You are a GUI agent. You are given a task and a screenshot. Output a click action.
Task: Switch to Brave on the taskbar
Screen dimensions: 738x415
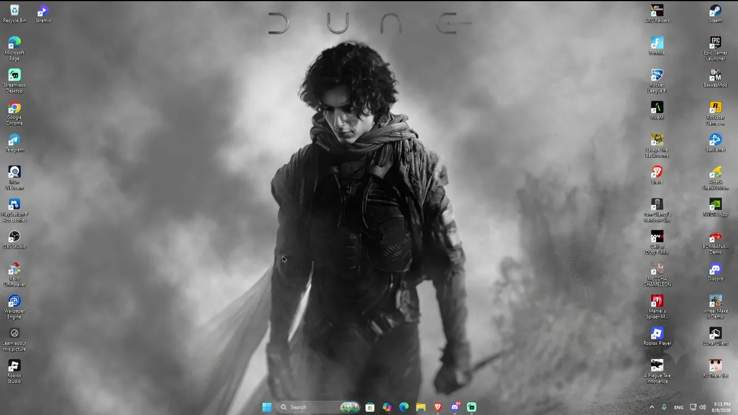click(x=438, y=407)
